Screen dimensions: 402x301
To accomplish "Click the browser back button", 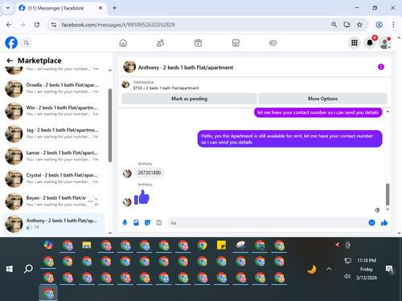I will tap(9, 25).
